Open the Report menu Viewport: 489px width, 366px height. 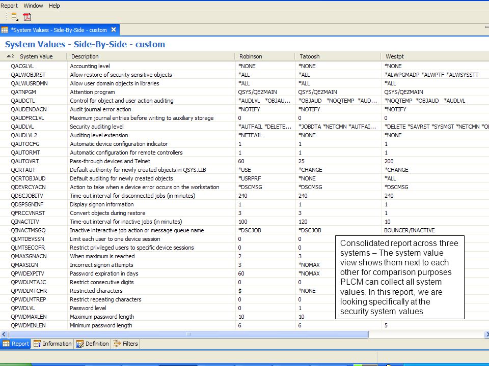coord(9,6)
